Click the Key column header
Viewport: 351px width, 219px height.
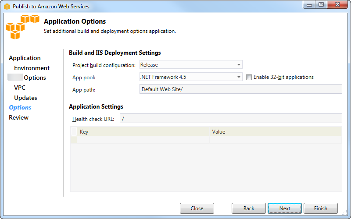[143, 131]
